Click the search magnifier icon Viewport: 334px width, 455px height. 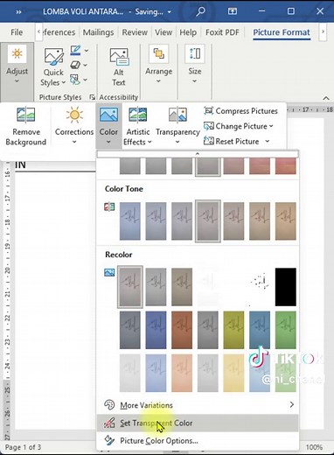tap(200, 11)
